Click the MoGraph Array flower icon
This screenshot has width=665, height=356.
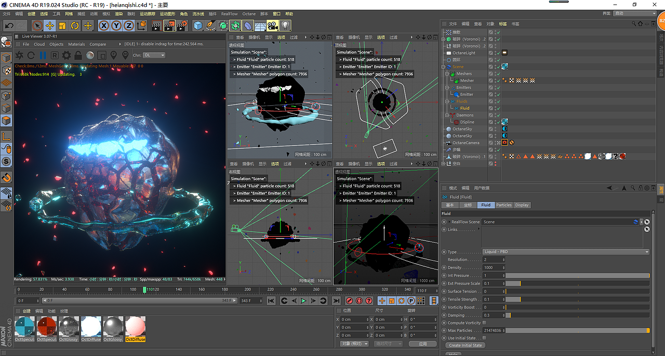point(235,25)
